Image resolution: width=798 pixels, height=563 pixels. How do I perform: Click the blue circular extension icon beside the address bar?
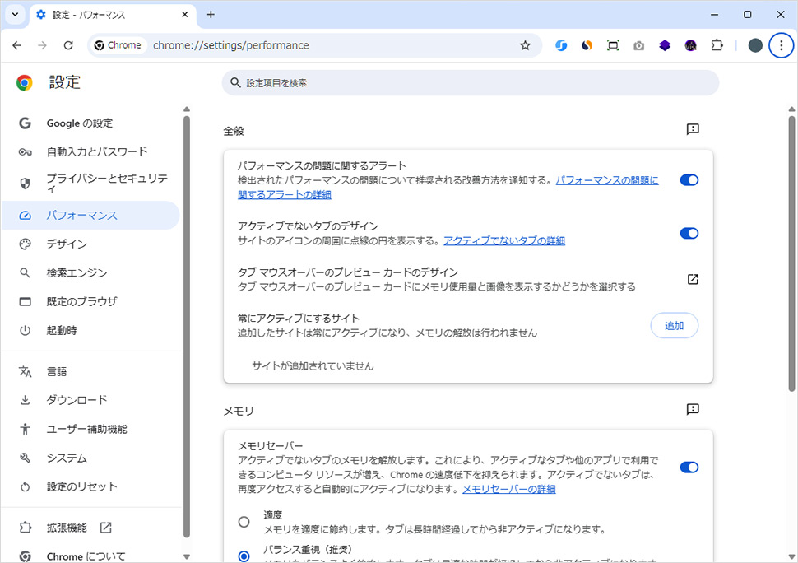[561, 45]
